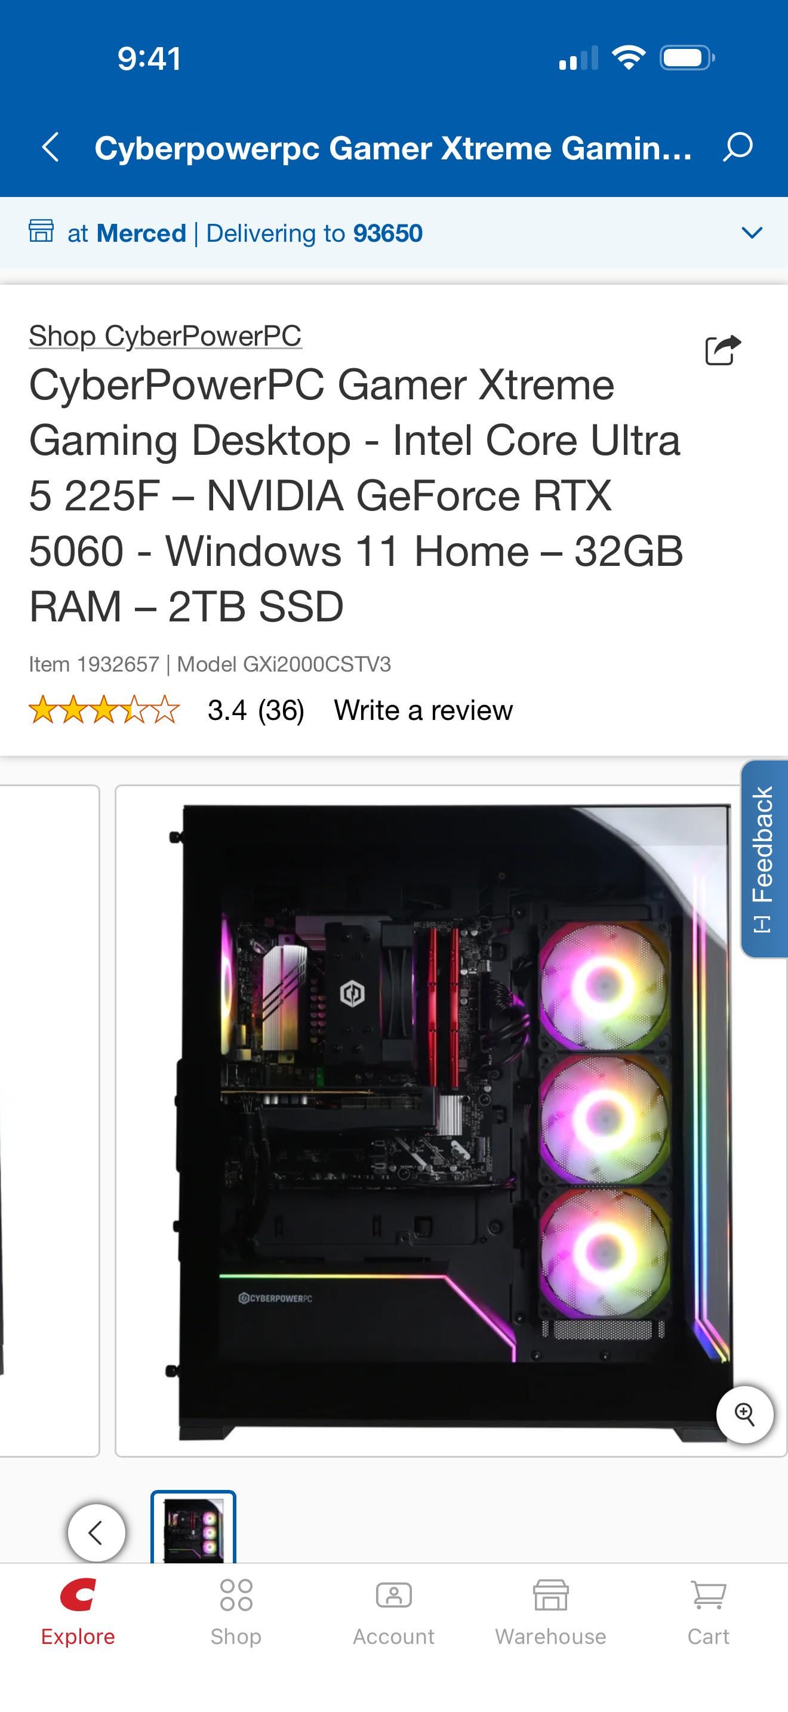The height and width of the screenshot is (1712, 788).
Task: Tap the main gaming desktop product image
Action: 451,1120
